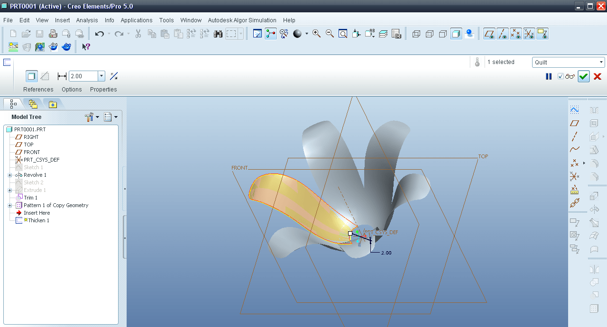Expand Extrude 1 tree node

pos(10,190)
